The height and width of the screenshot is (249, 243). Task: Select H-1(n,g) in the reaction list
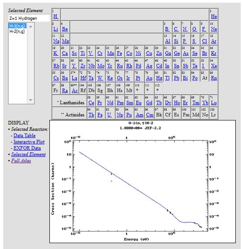point(18,26)
